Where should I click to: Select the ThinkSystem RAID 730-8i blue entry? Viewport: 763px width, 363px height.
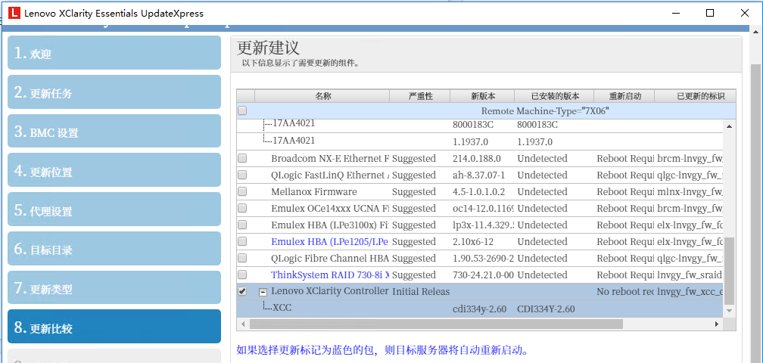[x=330, y=275]
